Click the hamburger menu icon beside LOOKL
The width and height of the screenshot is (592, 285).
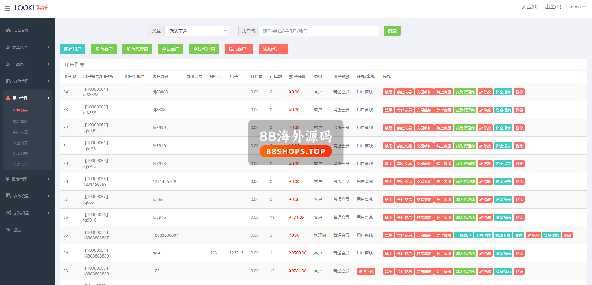pos(7,8)
